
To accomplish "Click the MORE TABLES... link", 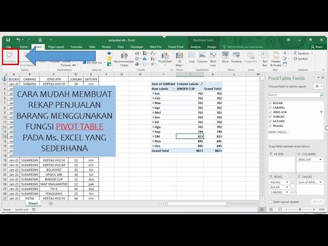I will pos(278,132).
